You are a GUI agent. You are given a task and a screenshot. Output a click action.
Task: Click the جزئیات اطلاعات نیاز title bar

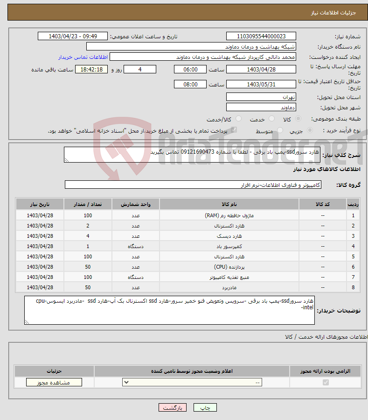187,12
